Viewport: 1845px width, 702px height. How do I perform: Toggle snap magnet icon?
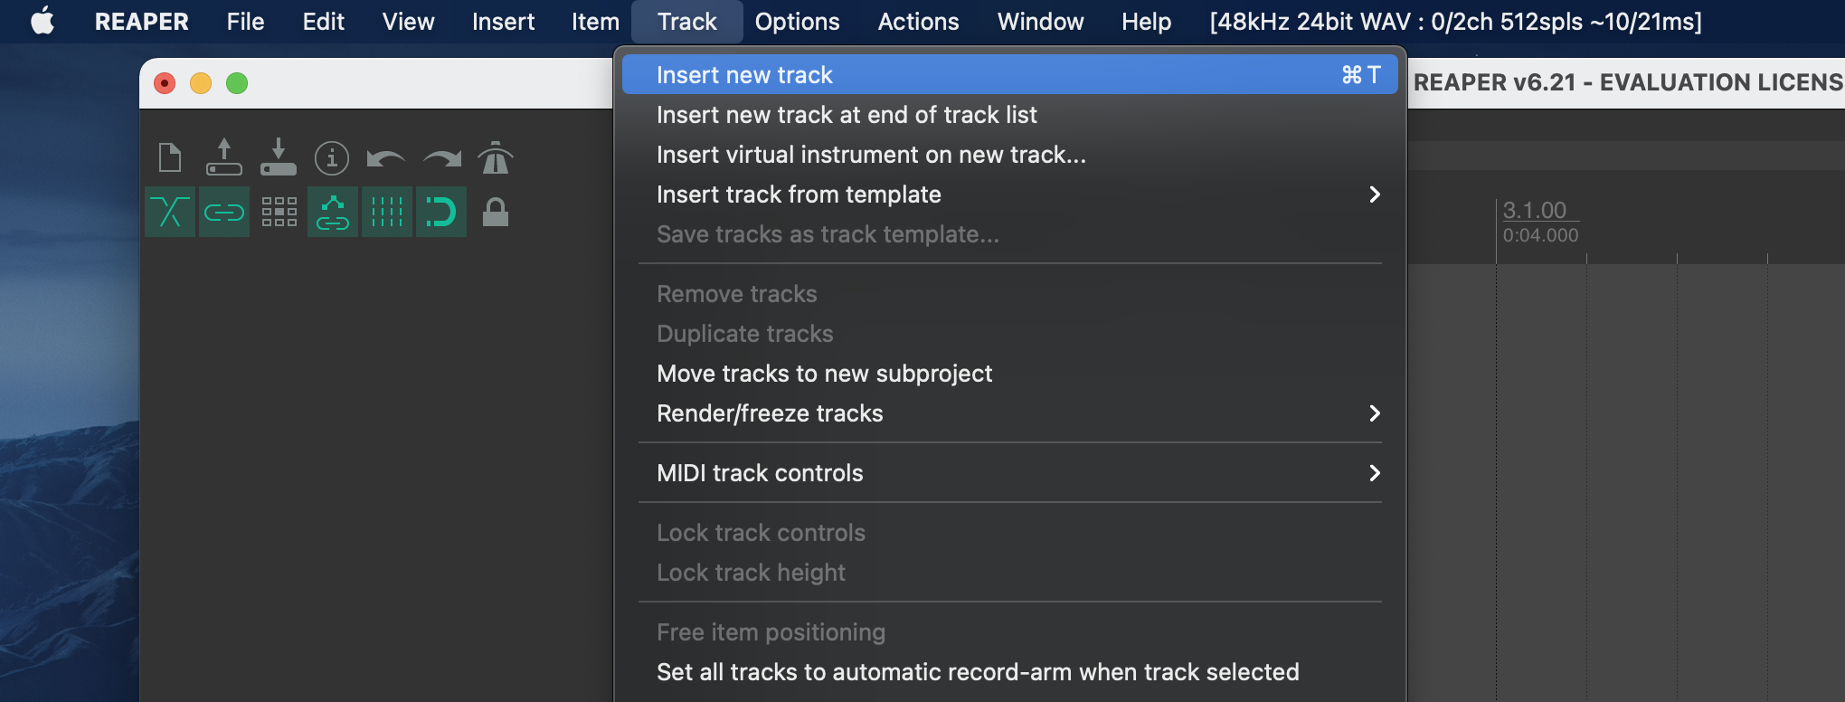click(441, 213)
